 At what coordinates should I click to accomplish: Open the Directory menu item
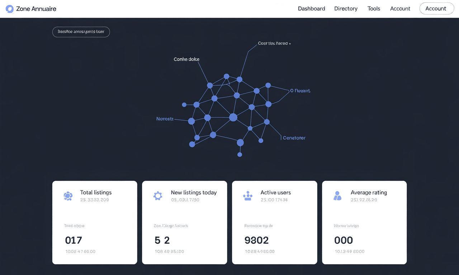346,9
